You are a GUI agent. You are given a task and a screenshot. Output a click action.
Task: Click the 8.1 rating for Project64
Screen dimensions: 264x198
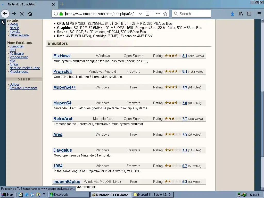click(x=185, y=71)
